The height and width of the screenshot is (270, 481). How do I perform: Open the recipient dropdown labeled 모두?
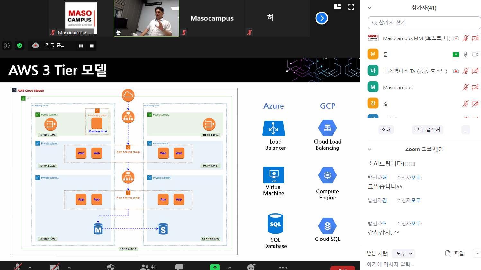coord(404,254)
